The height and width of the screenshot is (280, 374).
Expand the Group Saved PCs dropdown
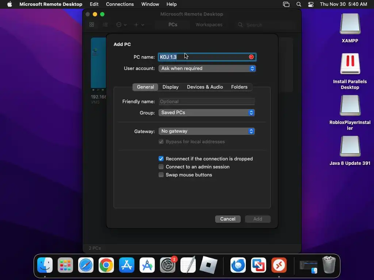pyautogui.click(x=207, y=113)
